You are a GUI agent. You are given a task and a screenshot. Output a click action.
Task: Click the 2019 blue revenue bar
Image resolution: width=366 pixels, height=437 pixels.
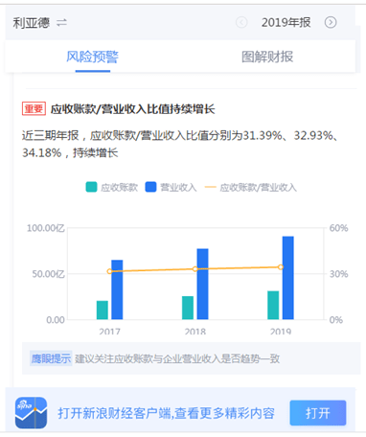tap(288, 278)
